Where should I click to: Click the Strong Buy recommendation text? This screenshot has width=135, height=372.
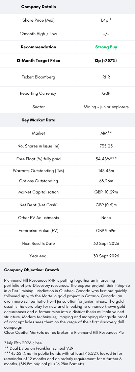pos(106,47)
